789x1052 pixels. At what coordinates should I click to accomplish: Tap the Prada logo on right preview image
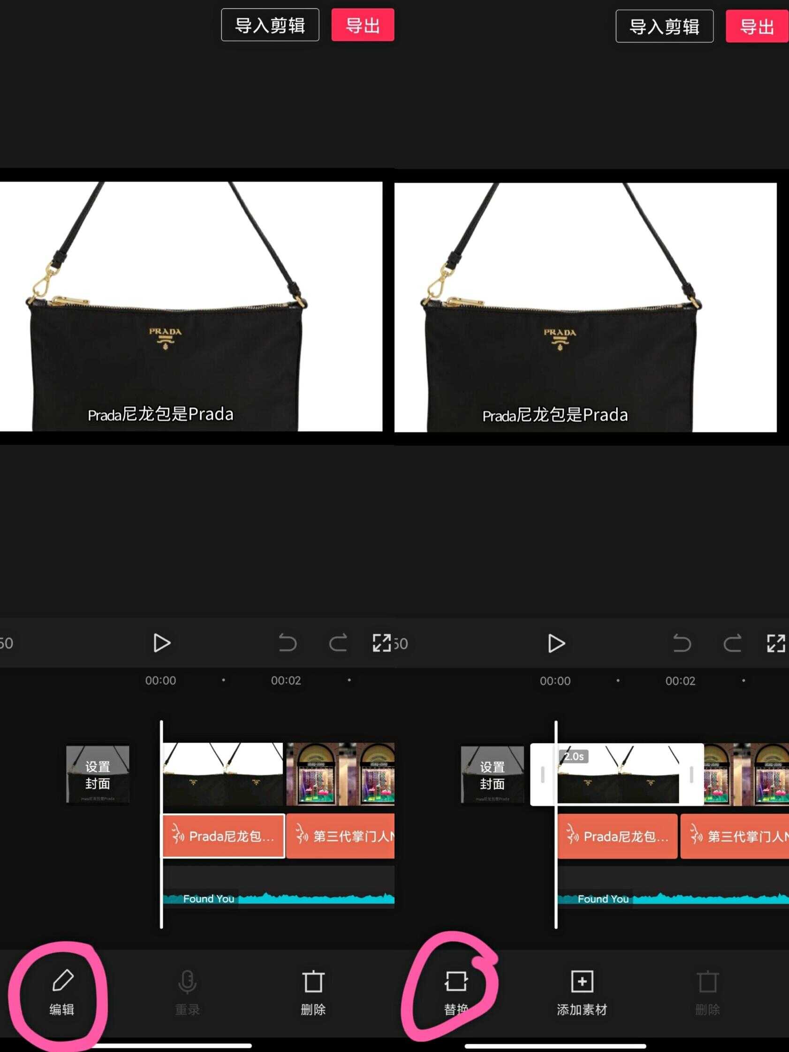560,339
